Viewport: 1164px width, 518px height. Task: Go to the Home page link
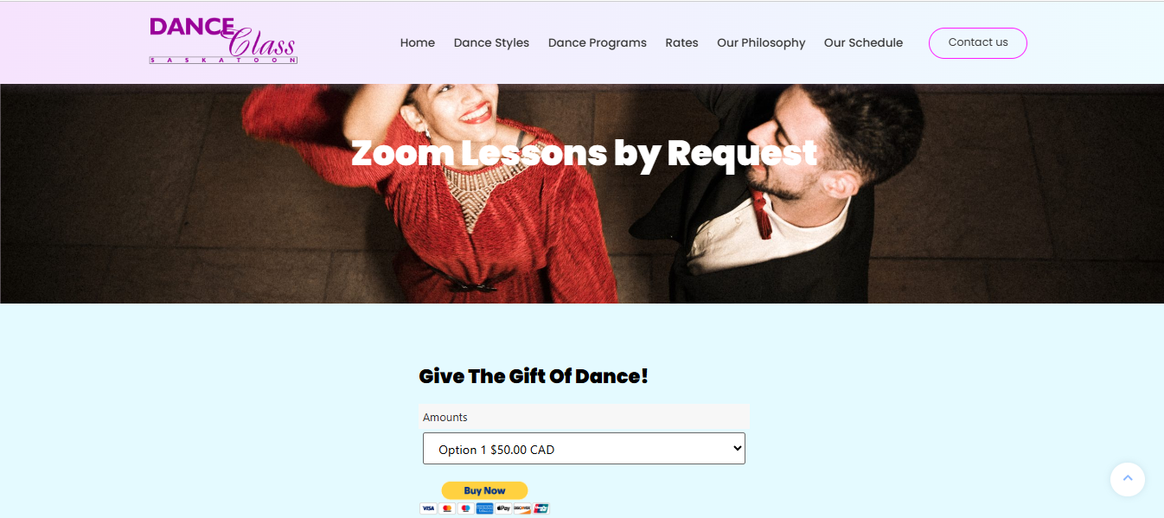click(418, 42)
